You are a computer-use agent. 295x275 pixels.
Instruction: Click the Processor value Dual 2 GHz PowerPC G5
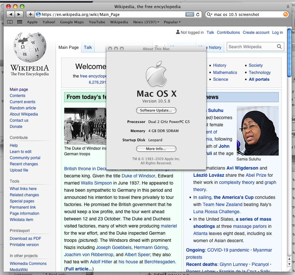pos(169,122)
